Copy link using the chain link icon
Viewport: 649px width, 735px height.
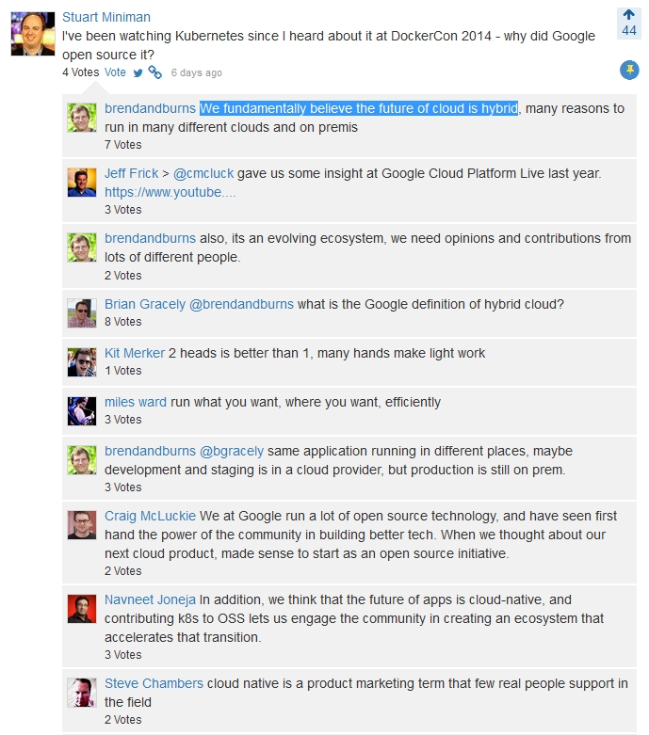click(154, 72)
